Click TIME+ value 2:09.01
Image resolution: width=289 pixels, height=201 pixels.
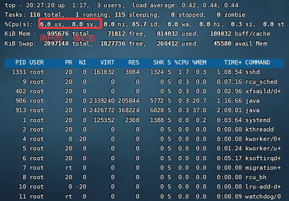[229, 110]
